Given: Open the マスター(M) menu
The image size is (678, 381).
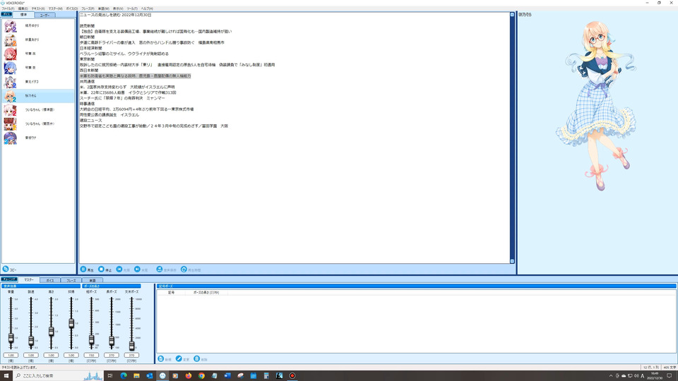Looking at the screenshot, I should click(55, 8).
